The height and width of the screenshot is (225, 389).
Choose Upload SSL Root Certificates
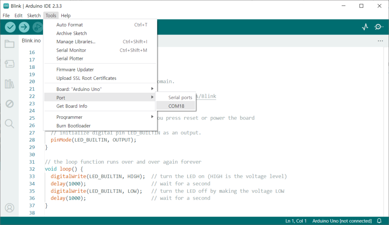pyautogui.click(x=100, y=78)
